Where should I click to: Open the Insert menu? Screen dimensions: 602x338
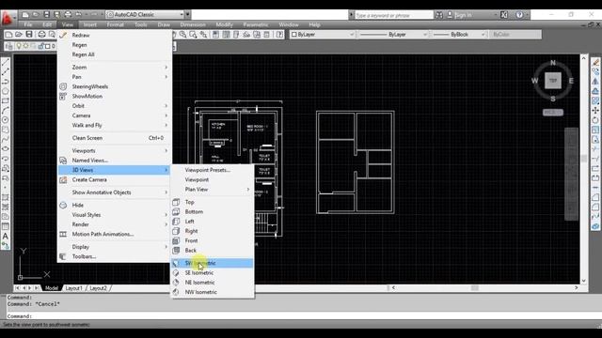[x=90, y=24]
